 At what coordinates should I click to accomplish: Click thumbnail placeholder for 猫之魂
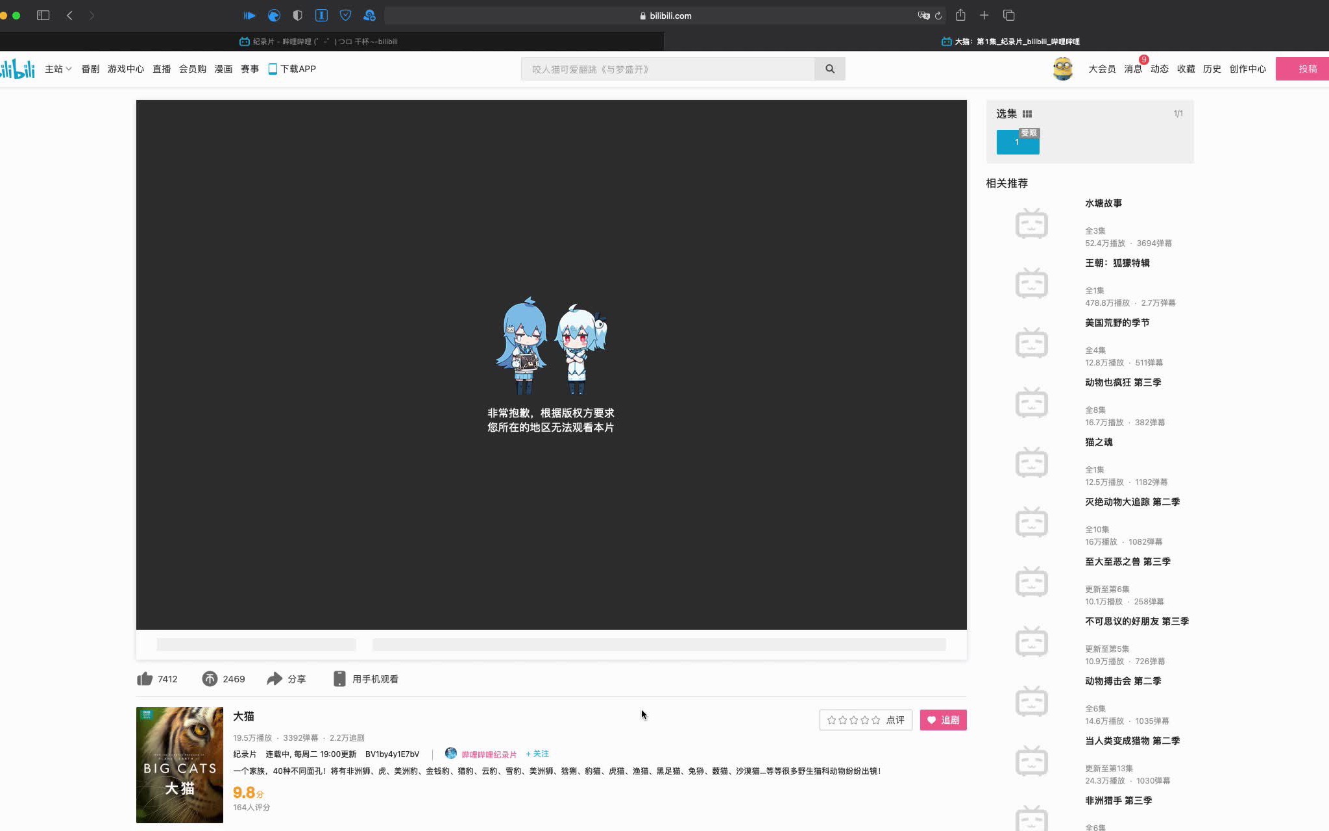(1032, 462)
